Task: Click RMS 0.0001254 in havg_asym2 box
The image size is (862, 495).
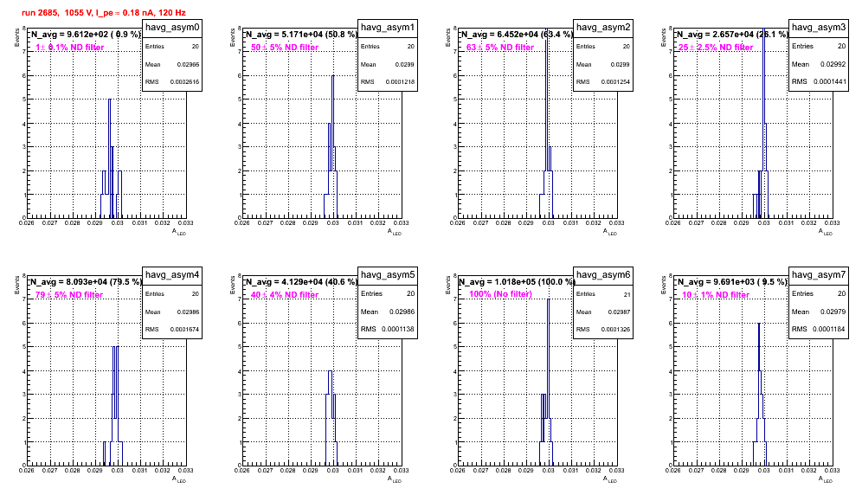Action: 603,82
